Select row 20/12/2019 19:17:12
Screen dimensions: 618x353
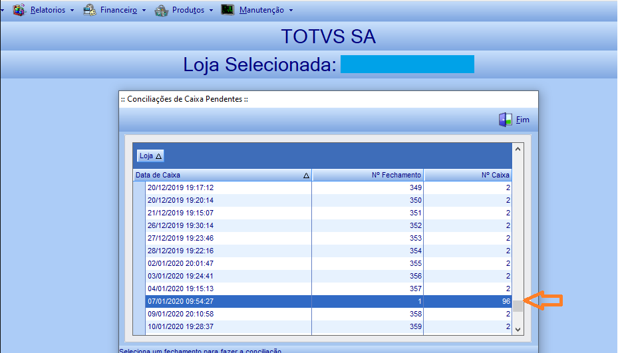[329, 187]
